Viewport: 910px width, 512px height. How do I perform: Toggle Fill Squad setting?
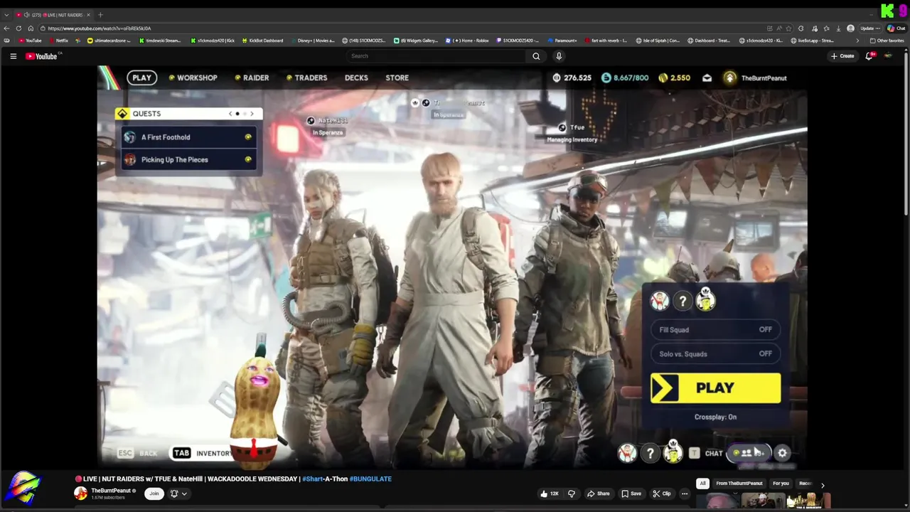click(715, 330)
